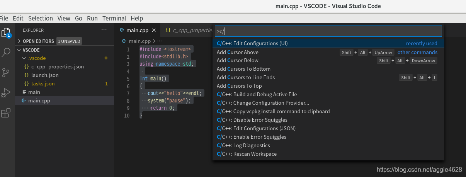
Task: Select main.cpp in the Explorer tree
Action: 65,100
